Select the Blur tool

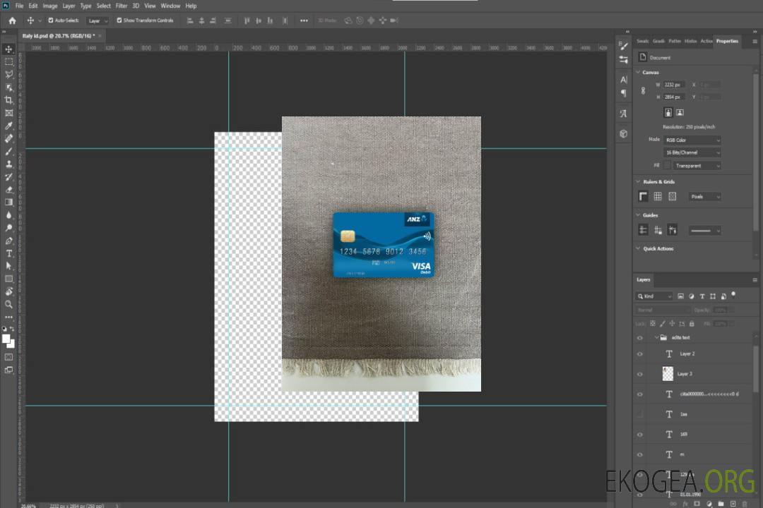coord(8,215)
